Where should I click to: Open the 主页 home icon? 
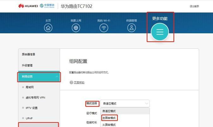(48, 28)
